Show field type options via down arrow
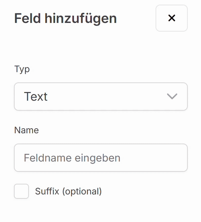 pyautogui.click(x=172, y=96)
